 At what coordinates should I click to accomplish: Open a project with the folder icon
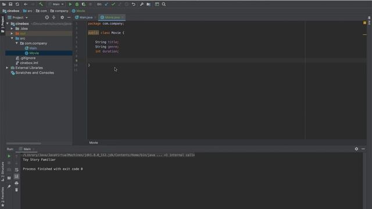(4, 4)
